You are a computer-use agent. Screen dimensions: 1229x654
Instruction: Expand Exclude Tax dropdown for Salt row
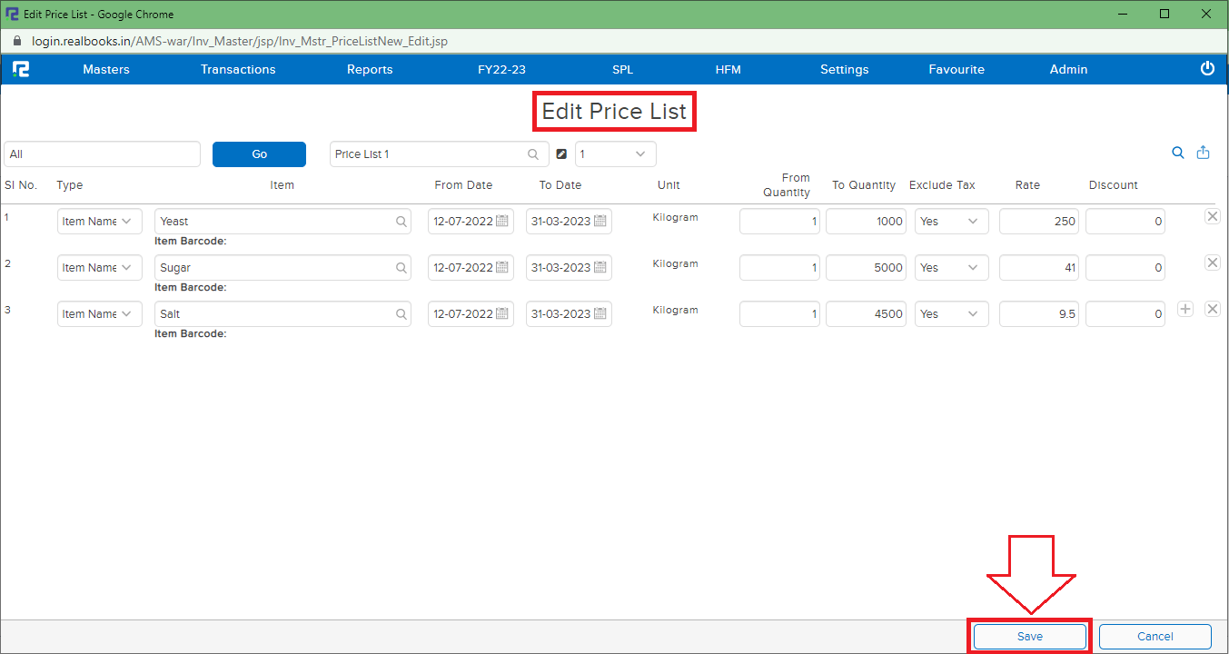[951, 314]
